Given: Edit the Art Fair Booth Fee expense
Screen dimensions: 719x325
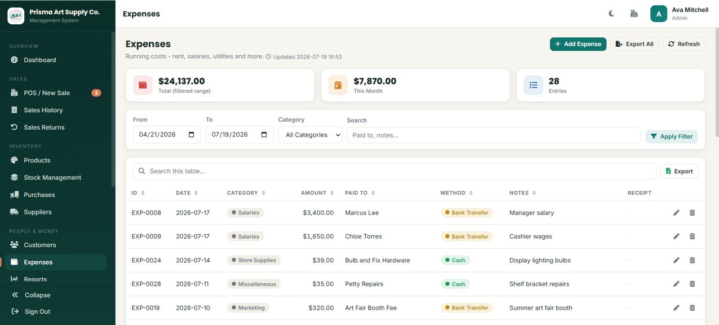Looking at the screenshot, I should coord(676,307).
